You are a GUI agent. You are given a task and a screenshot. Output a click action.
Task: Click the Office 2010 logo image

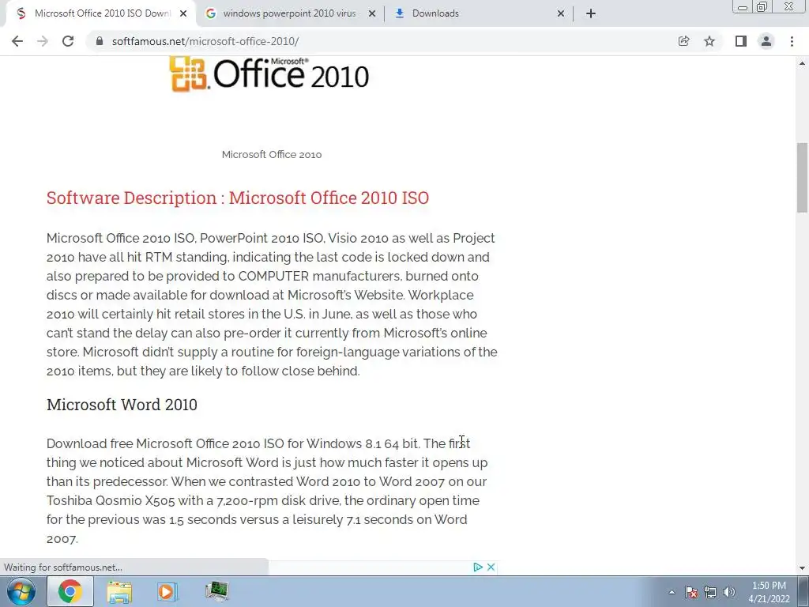[269, 74]
